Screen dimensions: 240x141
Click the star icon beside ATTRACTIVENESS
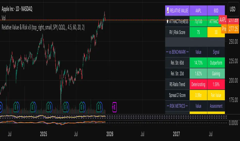click(x=167, y=22)
